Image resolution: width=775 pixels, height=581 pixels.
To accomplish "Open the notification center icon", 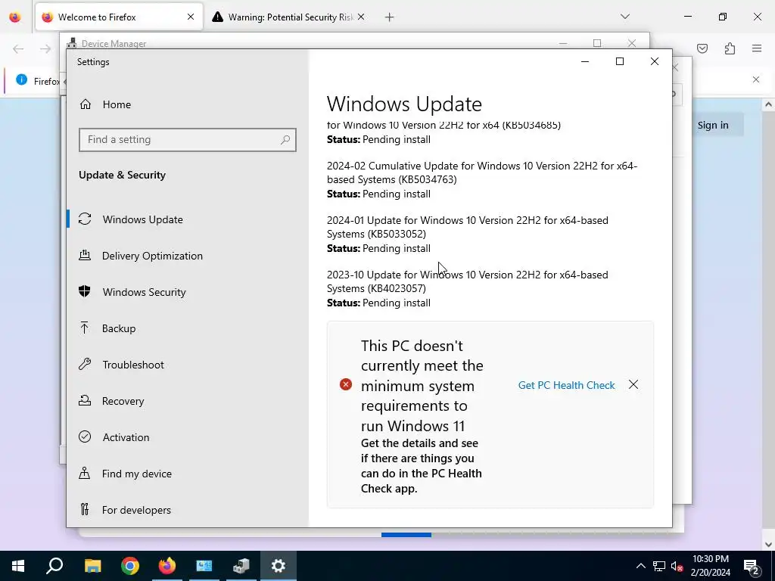I will click(x=752, y=566).
